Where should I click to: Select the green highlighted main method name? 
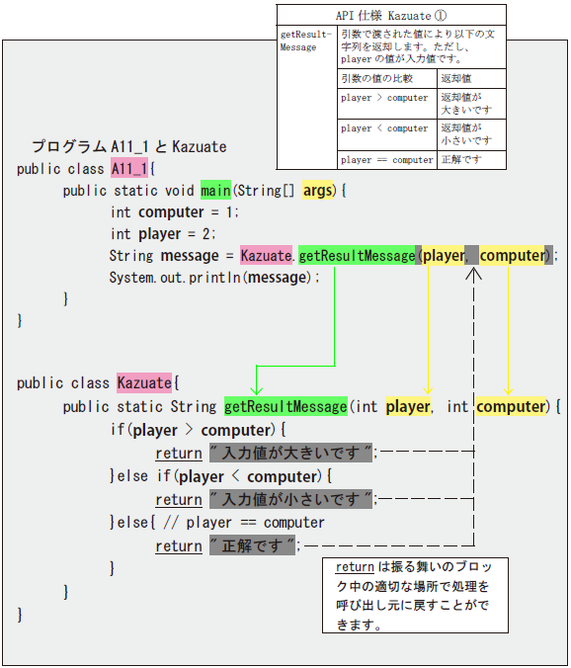(x=216, y=190)
